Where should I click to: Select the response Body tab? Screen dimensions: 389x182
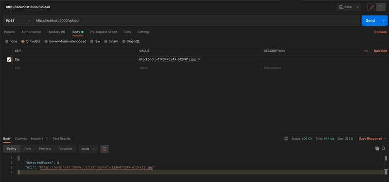[7, 139]
